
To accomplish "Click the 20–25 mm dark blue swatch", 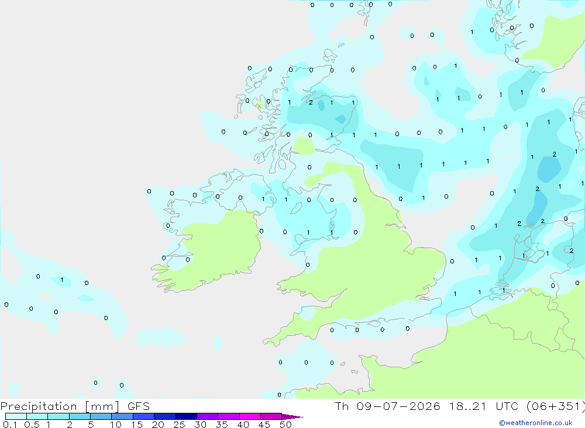I will click(x=165, y=416).
